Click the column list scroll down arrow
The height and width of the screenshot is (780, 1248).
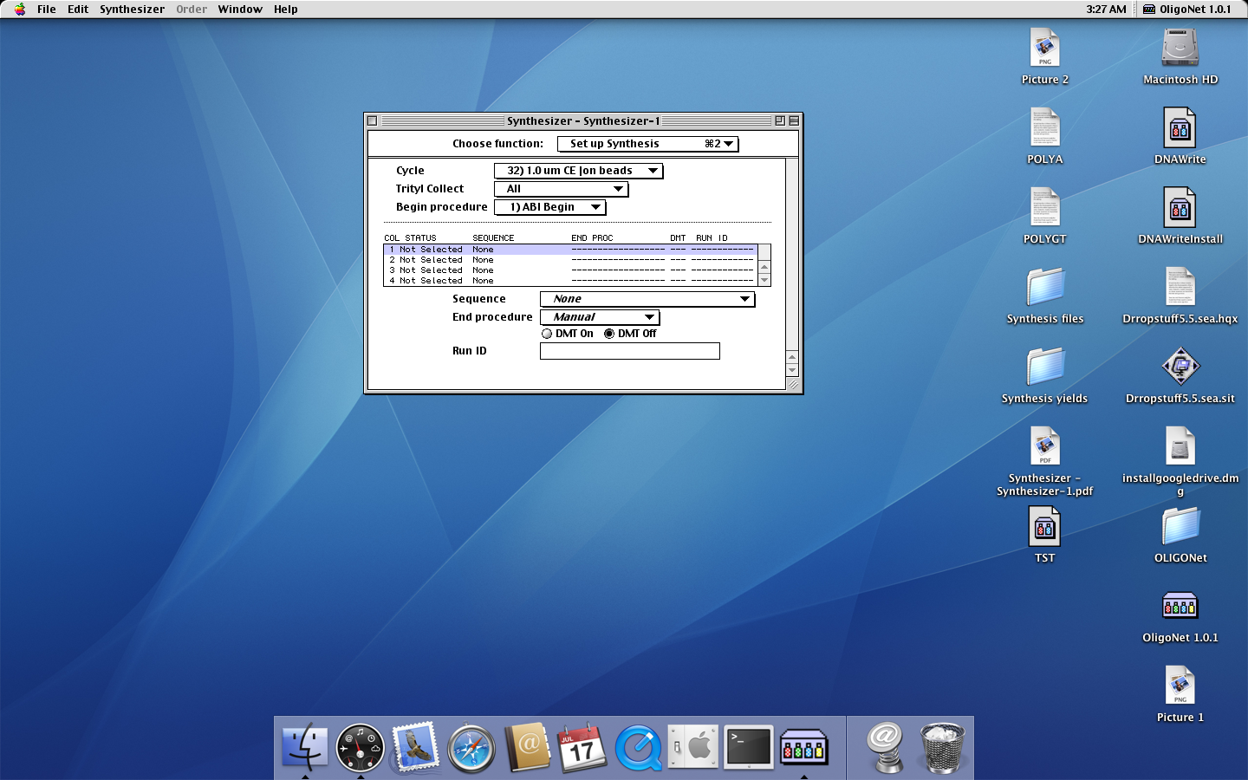point(764,280)
